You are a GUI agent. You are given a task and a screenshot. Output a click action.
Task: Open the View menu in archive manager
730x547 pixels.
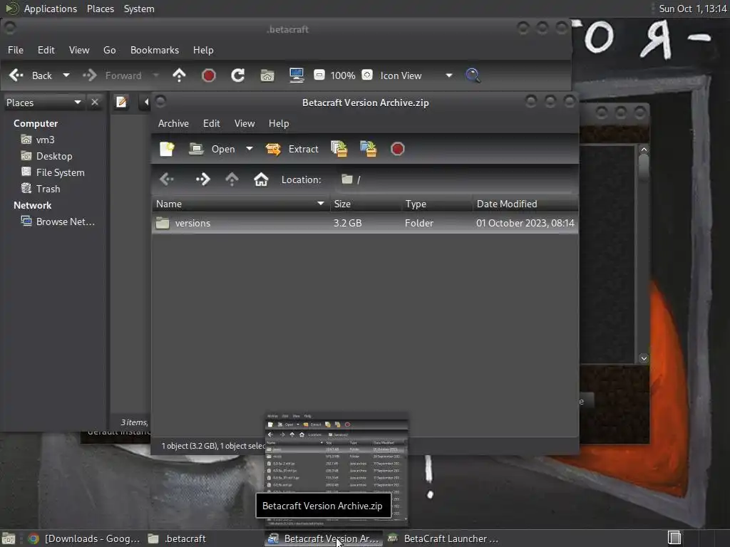tap(245, 123)
